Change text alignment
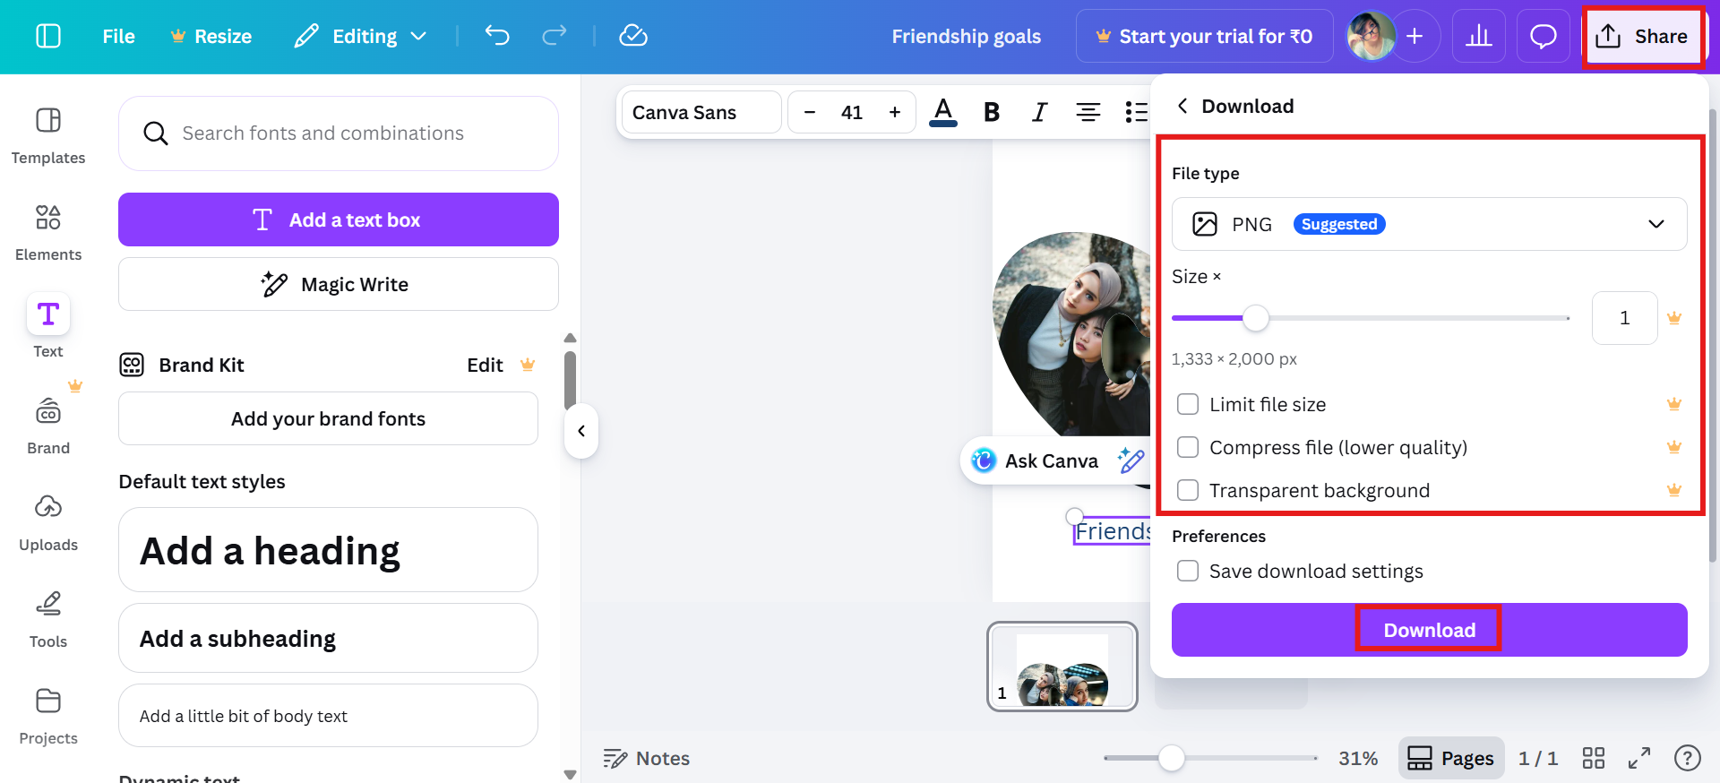This screenshot has width=1720, height=783. (1088, 112)
